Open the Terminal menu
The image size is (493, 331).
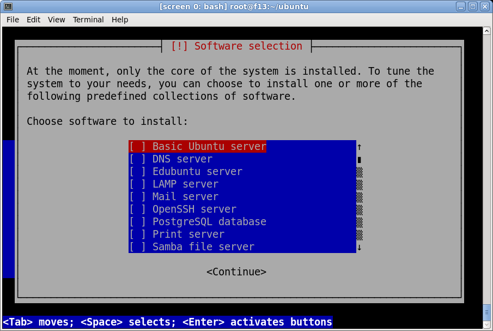pos(88,20)
